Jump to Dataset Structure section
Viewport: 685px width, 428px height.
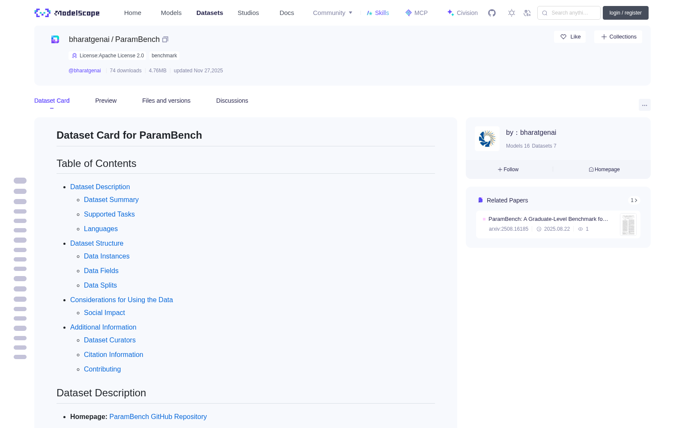pos(97,243)
